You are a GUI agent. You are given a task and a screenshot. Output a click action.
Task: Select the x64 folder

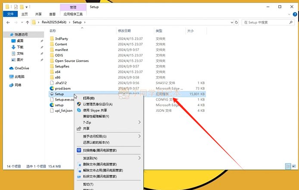[58, 72]
